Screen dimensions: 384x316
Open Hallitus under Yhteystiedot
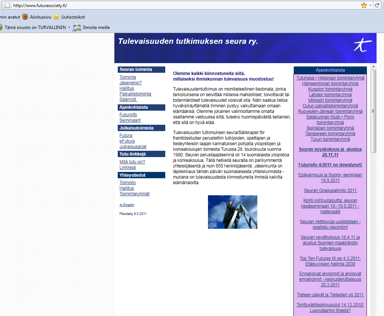click(x=127, y=188)
